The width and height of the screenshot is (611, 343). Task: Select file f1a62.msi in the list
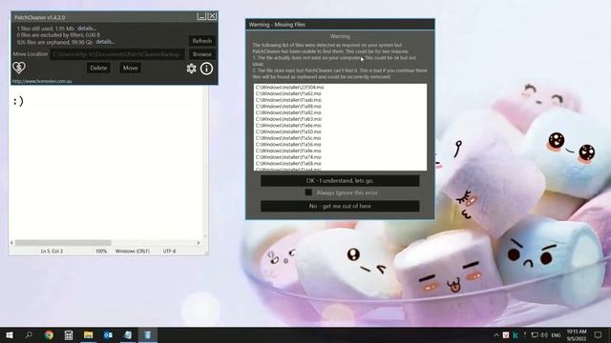pos(288,93)
